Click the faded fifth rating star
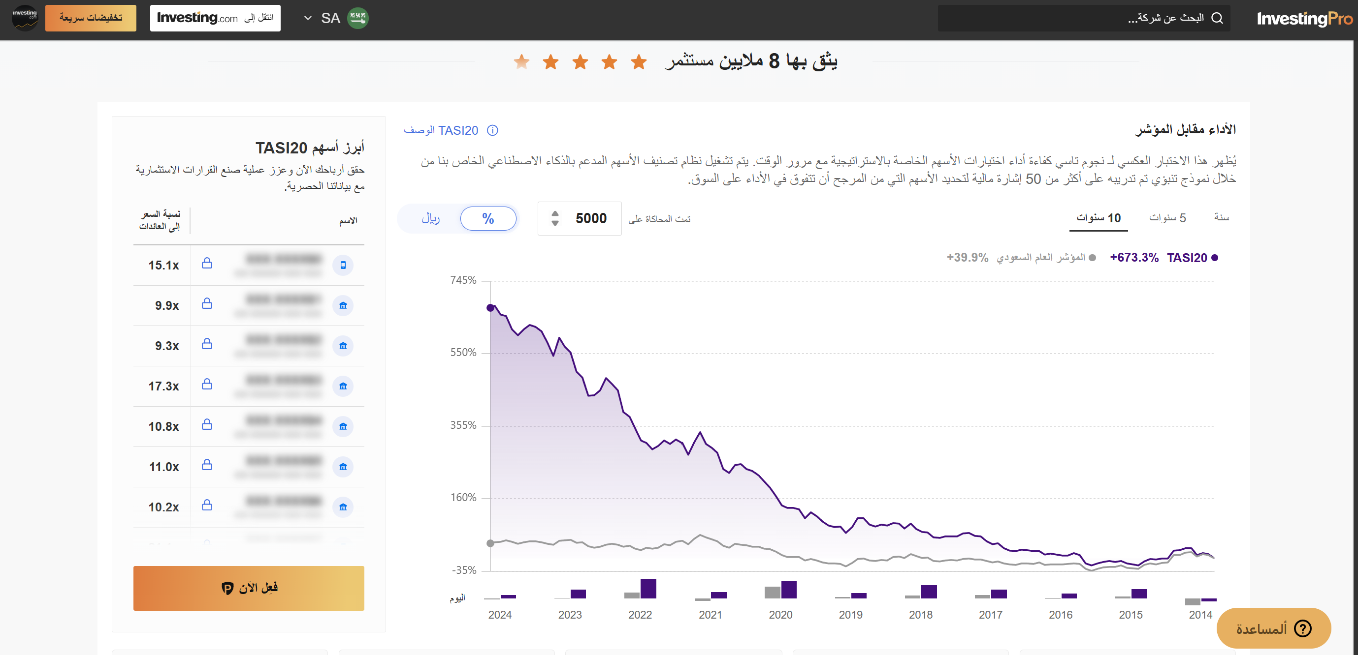 (521, 61)
